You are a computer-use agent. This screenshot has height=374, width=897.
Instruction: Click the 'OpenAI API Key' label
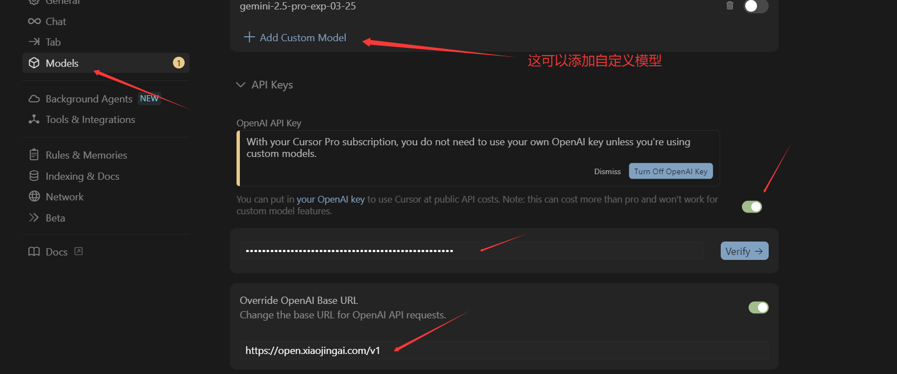pos(269,123)
